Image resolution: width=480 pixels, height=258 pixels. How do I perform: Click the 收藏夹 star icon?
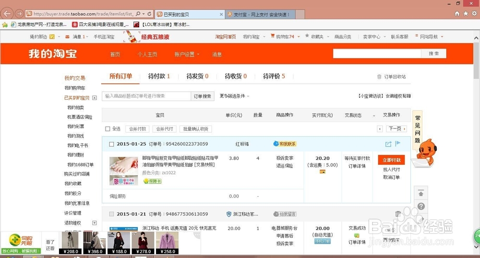[307, 36]
